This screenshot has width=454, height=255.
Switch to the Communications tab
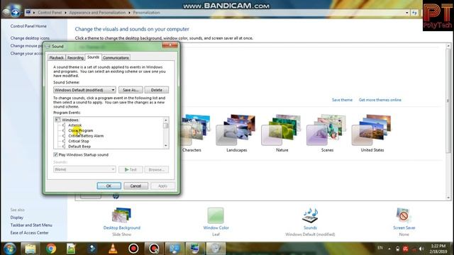pyautogui.click(x=116, y=57)
